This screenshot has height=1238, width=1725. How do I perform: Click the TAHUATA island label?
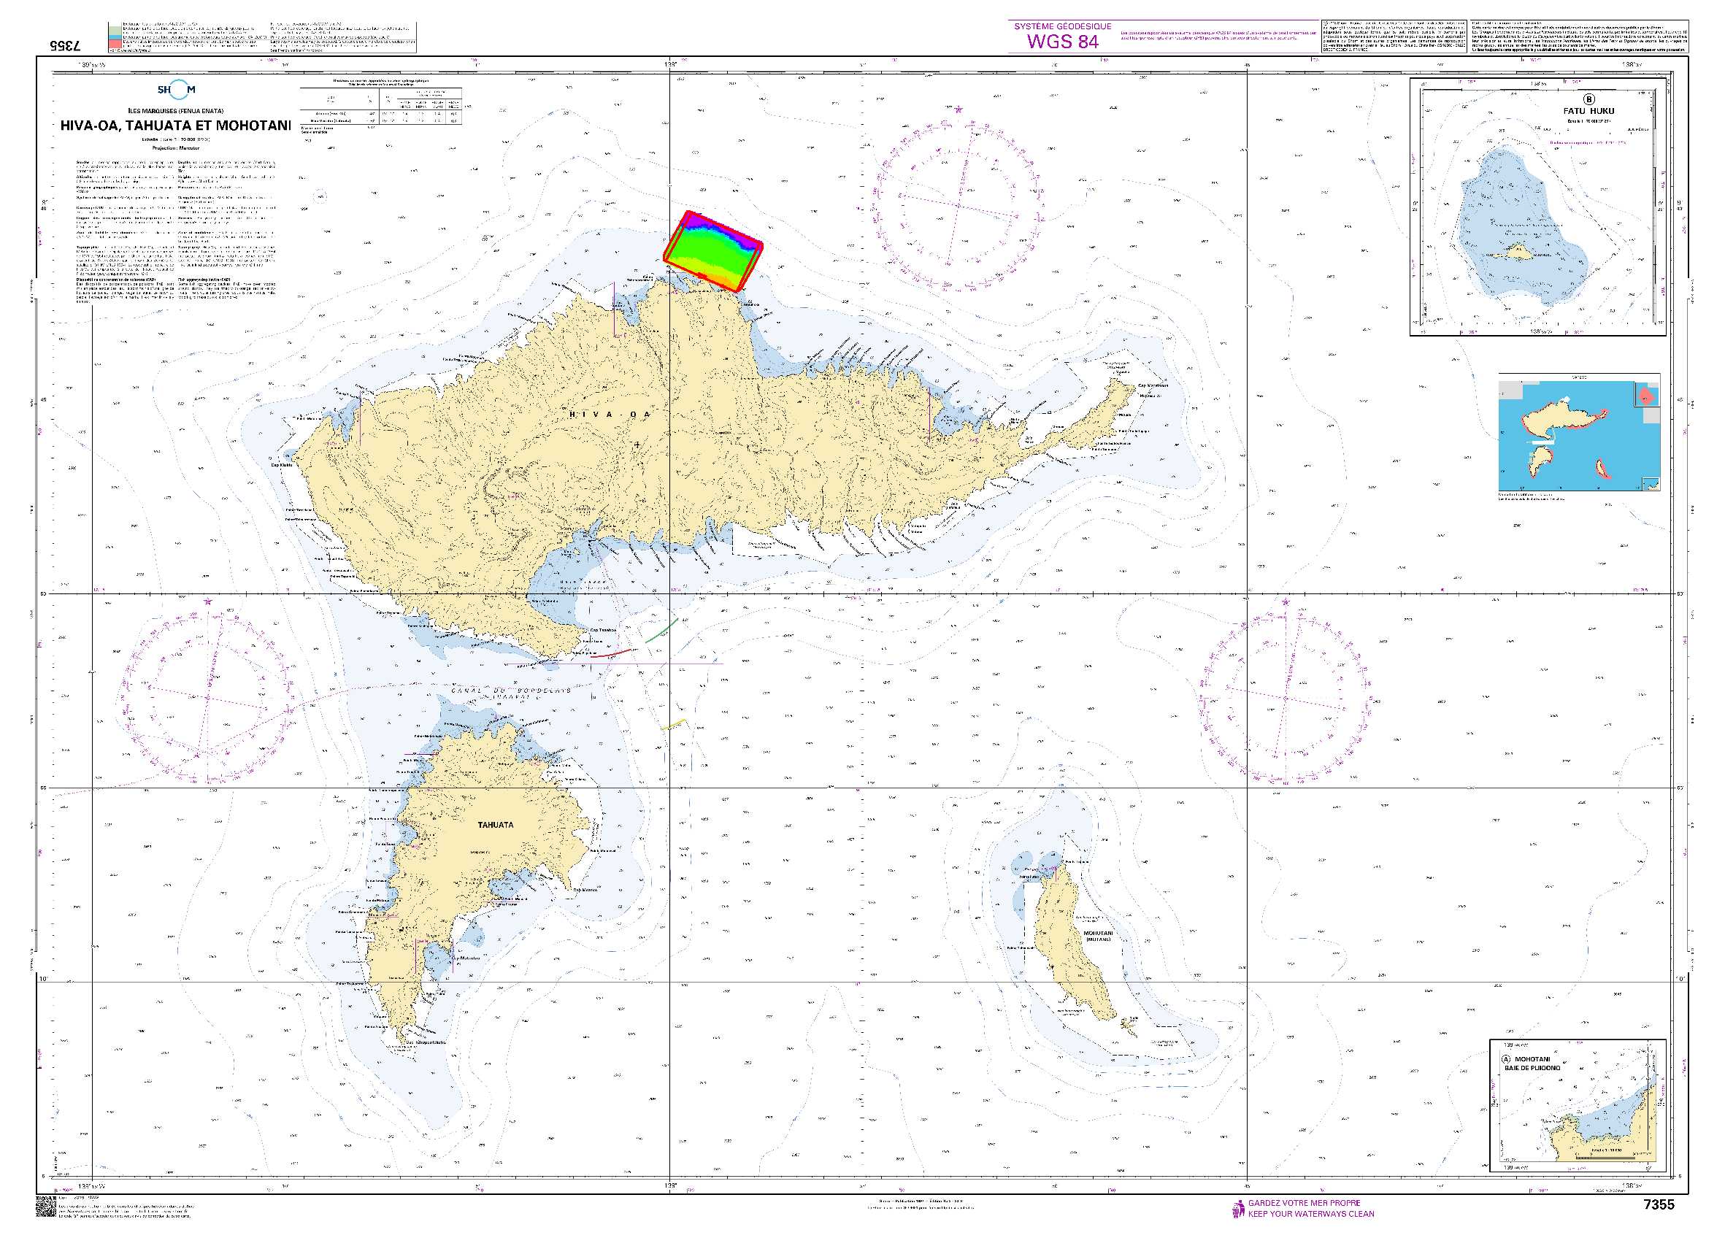click(x=495, y=825)
